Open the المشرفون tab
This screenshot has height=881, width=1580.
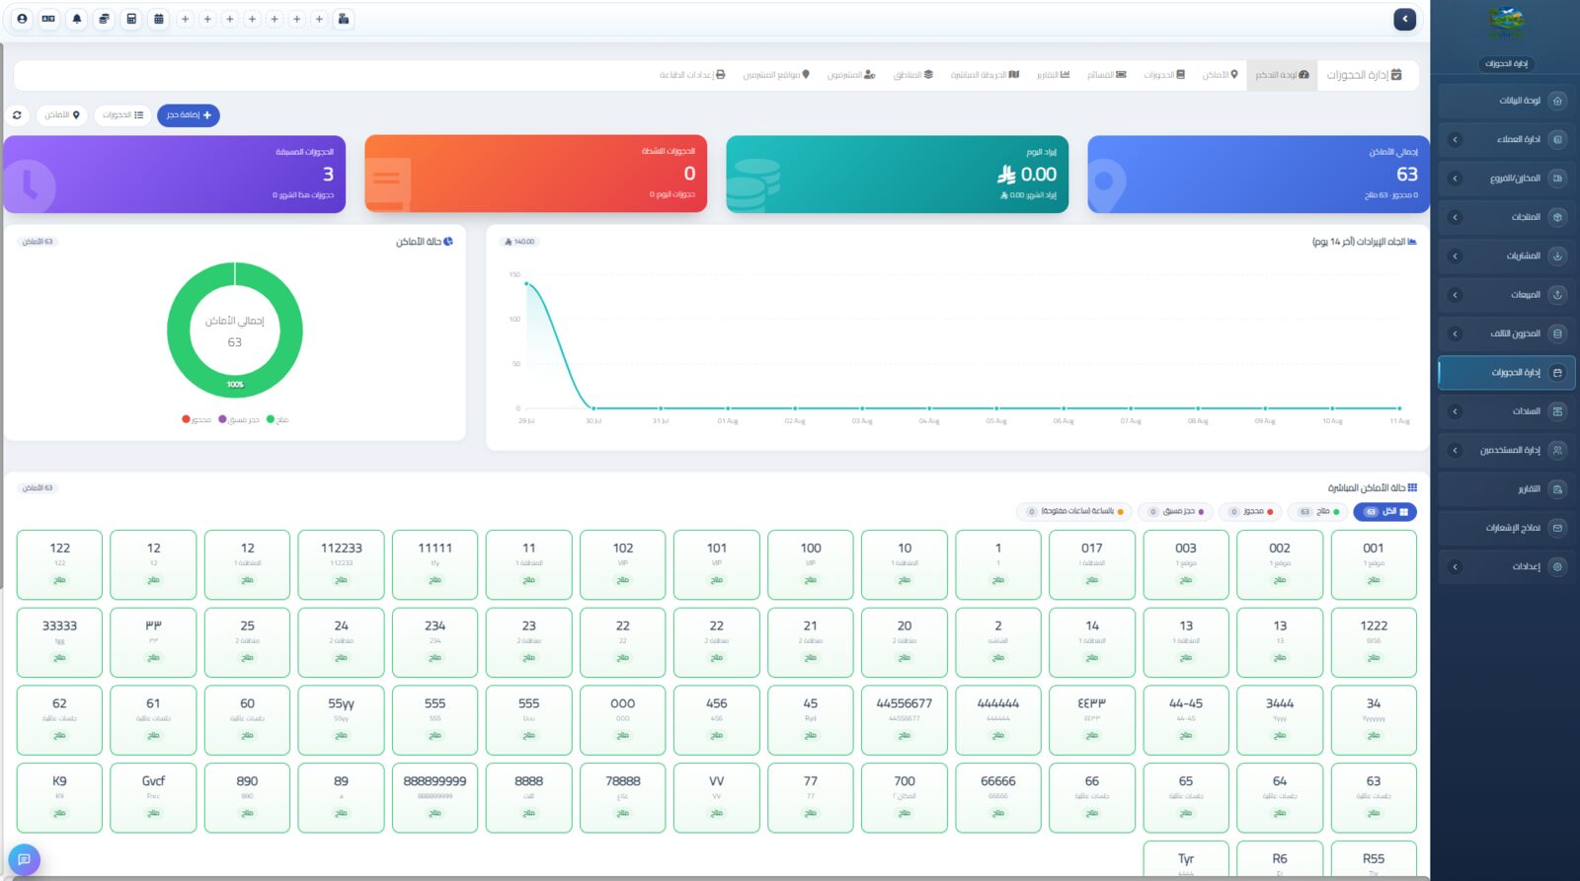pos(851,75)
